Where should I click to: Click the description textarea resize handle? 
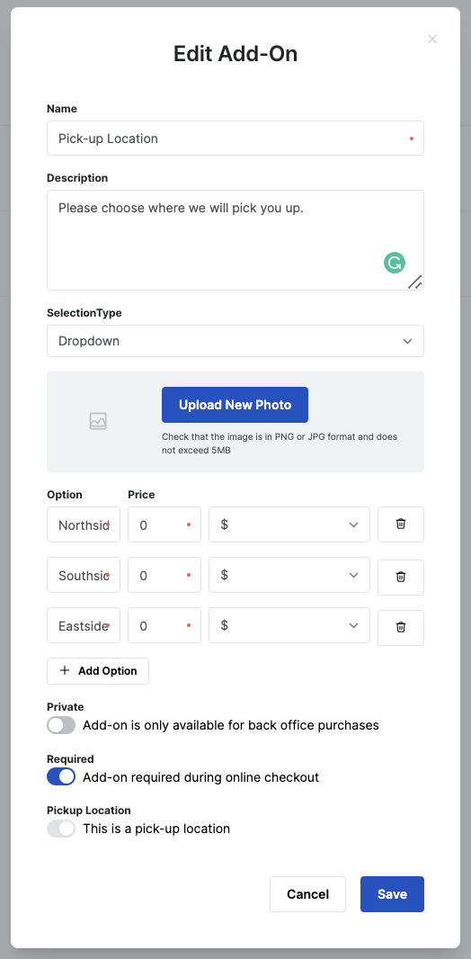(415, 282)
